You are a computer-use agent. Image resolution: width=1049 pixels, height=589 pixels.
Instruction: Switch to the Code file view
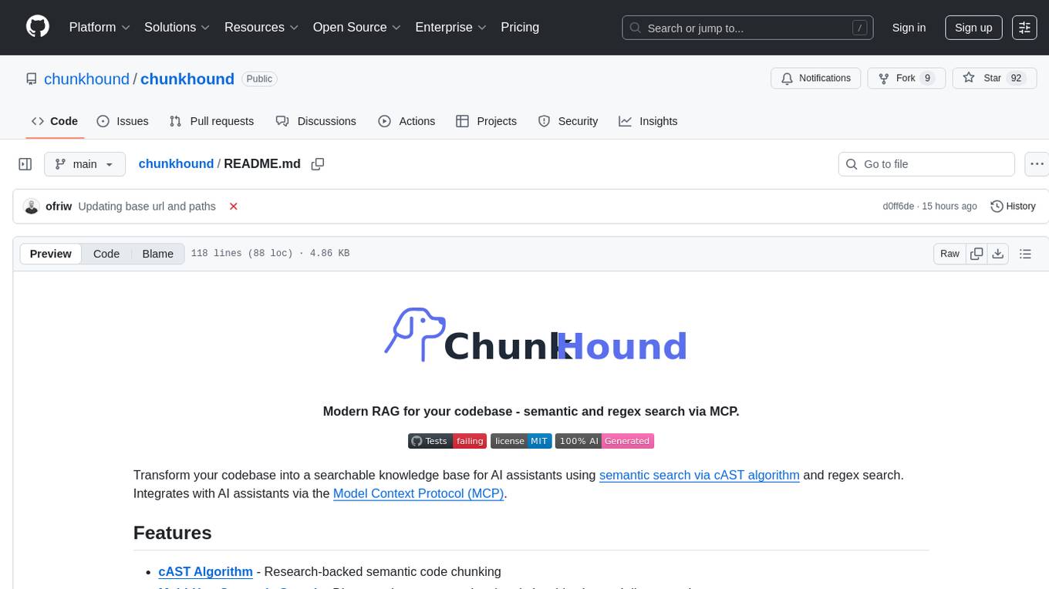tap(106, 254)
